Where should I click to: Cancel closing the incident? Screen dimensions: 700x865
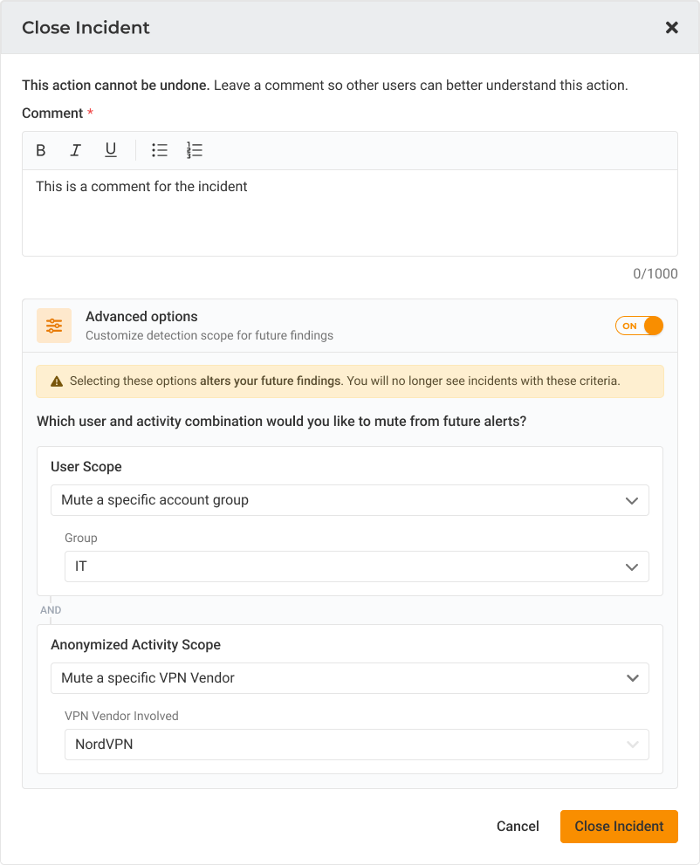pyautogui.click(x=518, y=827)
